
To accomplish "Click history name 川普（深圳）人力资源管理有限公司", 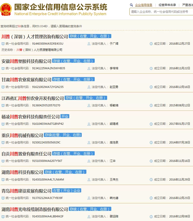I will click(x=39, y=50).
